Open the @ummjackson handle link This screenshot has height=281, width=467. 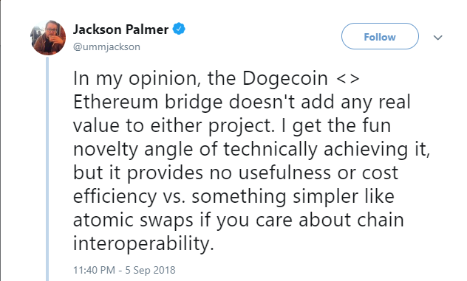pyautogui.click(x=106, y=47)
